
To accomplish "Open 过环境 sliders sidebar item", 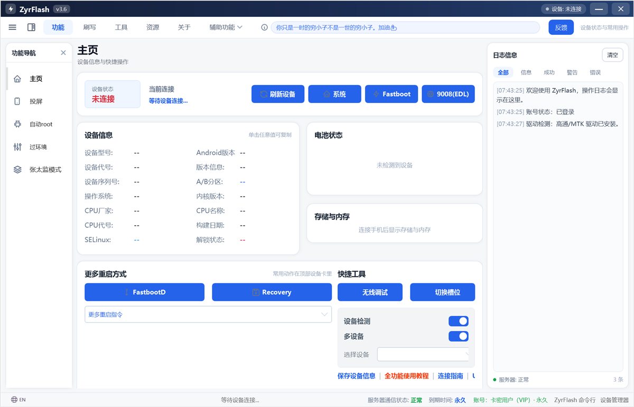I will (x=39, y=147).
